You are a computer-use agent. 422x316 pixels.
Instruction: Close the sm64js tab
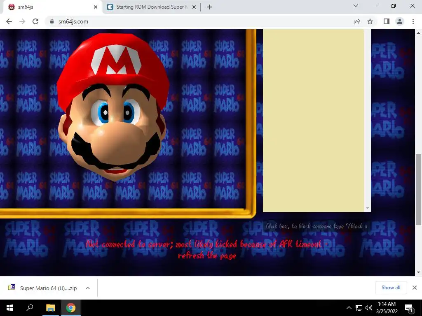tap(96, 7)
